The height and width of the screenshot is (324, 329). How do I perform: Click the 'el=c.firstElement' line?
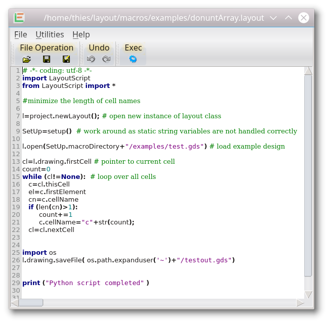(57, 192)
